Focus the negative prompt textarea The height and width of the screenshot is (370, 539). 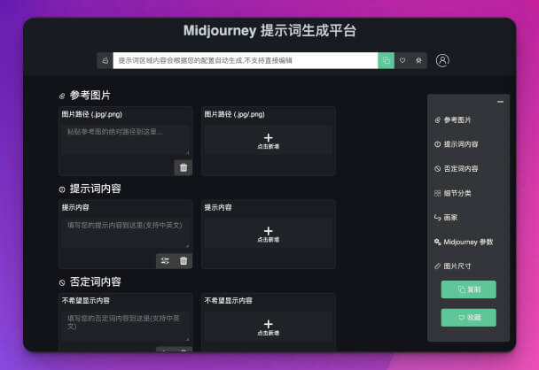(x=126, y=327)
